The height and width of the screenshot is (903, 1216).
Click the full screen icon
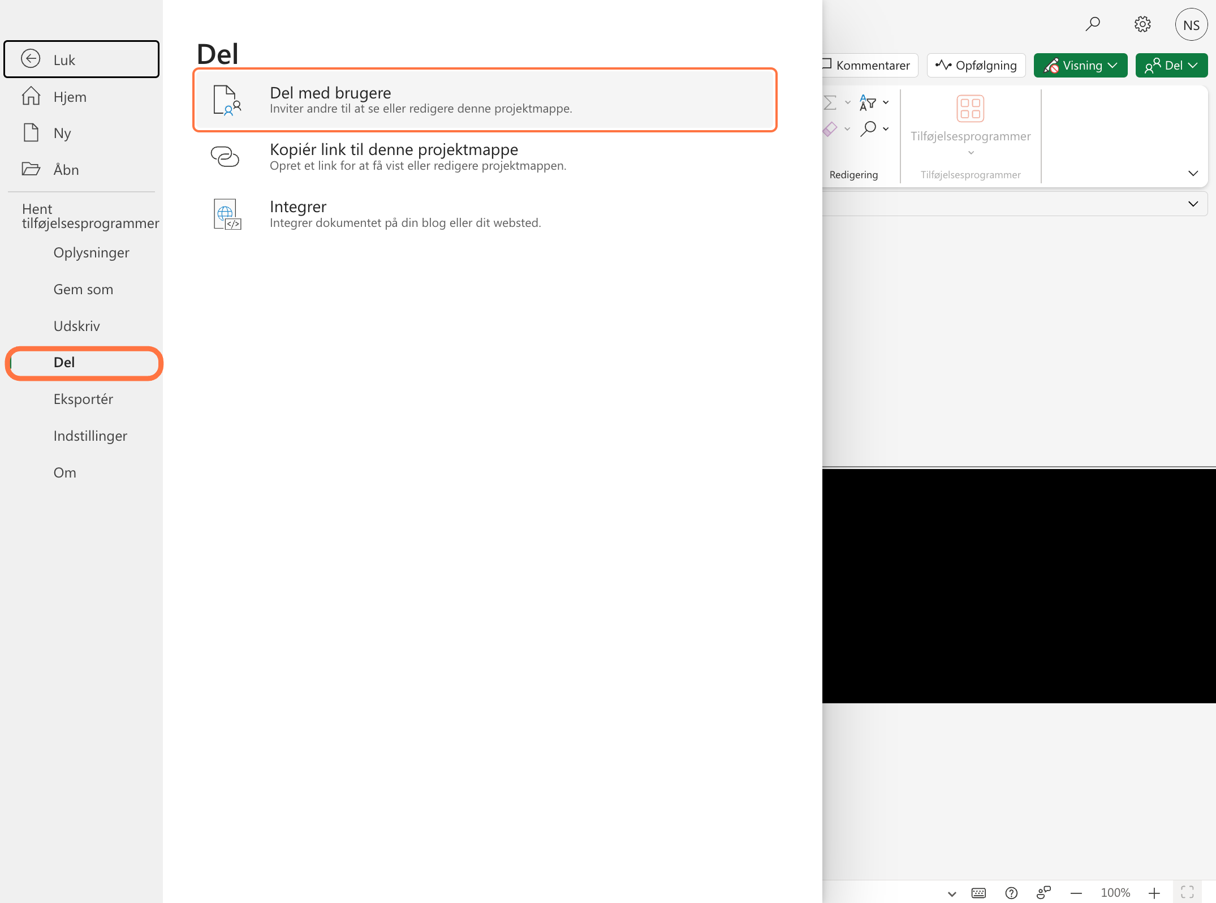(x=1187, y=893)
